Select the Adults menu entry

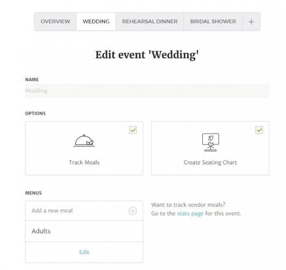[41, 231]
